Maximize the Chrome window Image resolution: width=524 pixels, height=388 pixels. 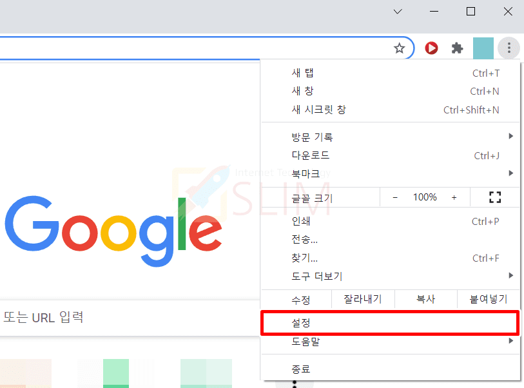(x=471, y=12)
